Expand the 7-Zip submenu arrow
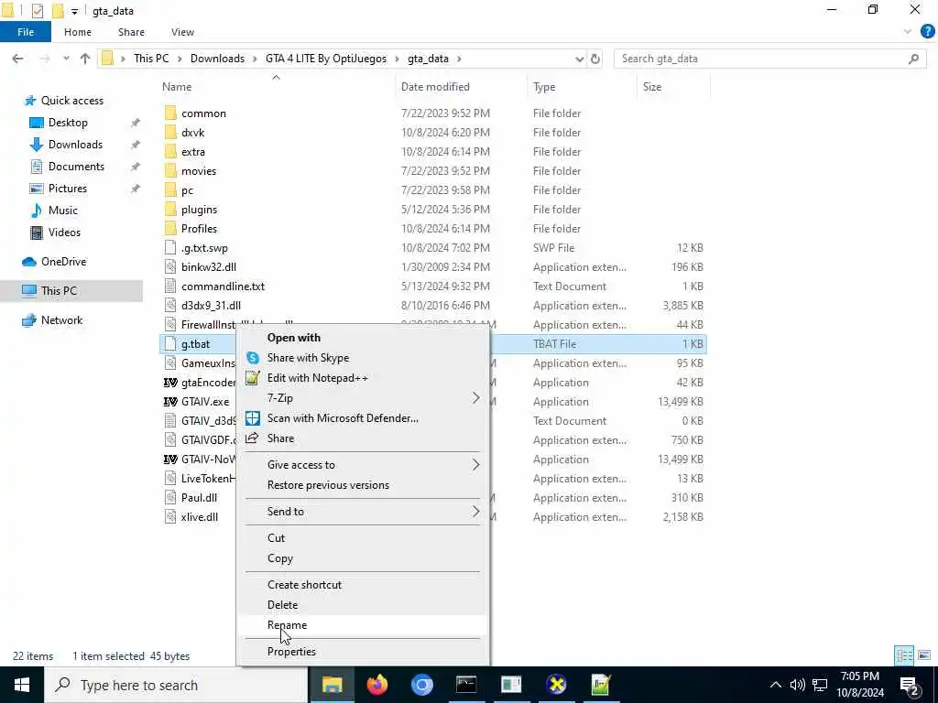 pos(475,397)
